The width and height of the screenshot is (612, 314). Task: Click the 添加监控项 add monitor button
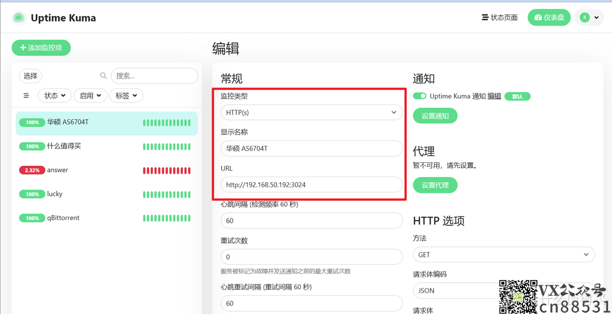(x=41, y=48)
